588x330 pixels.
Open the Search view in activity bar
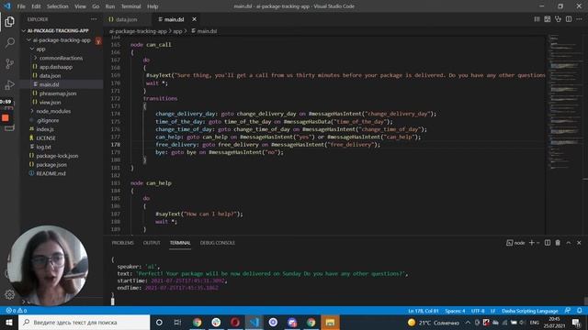point(10,43)
